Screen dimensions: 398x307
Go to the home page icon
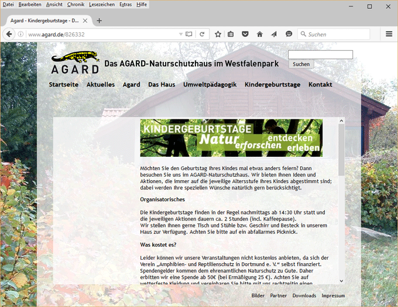tap(259, 35)
